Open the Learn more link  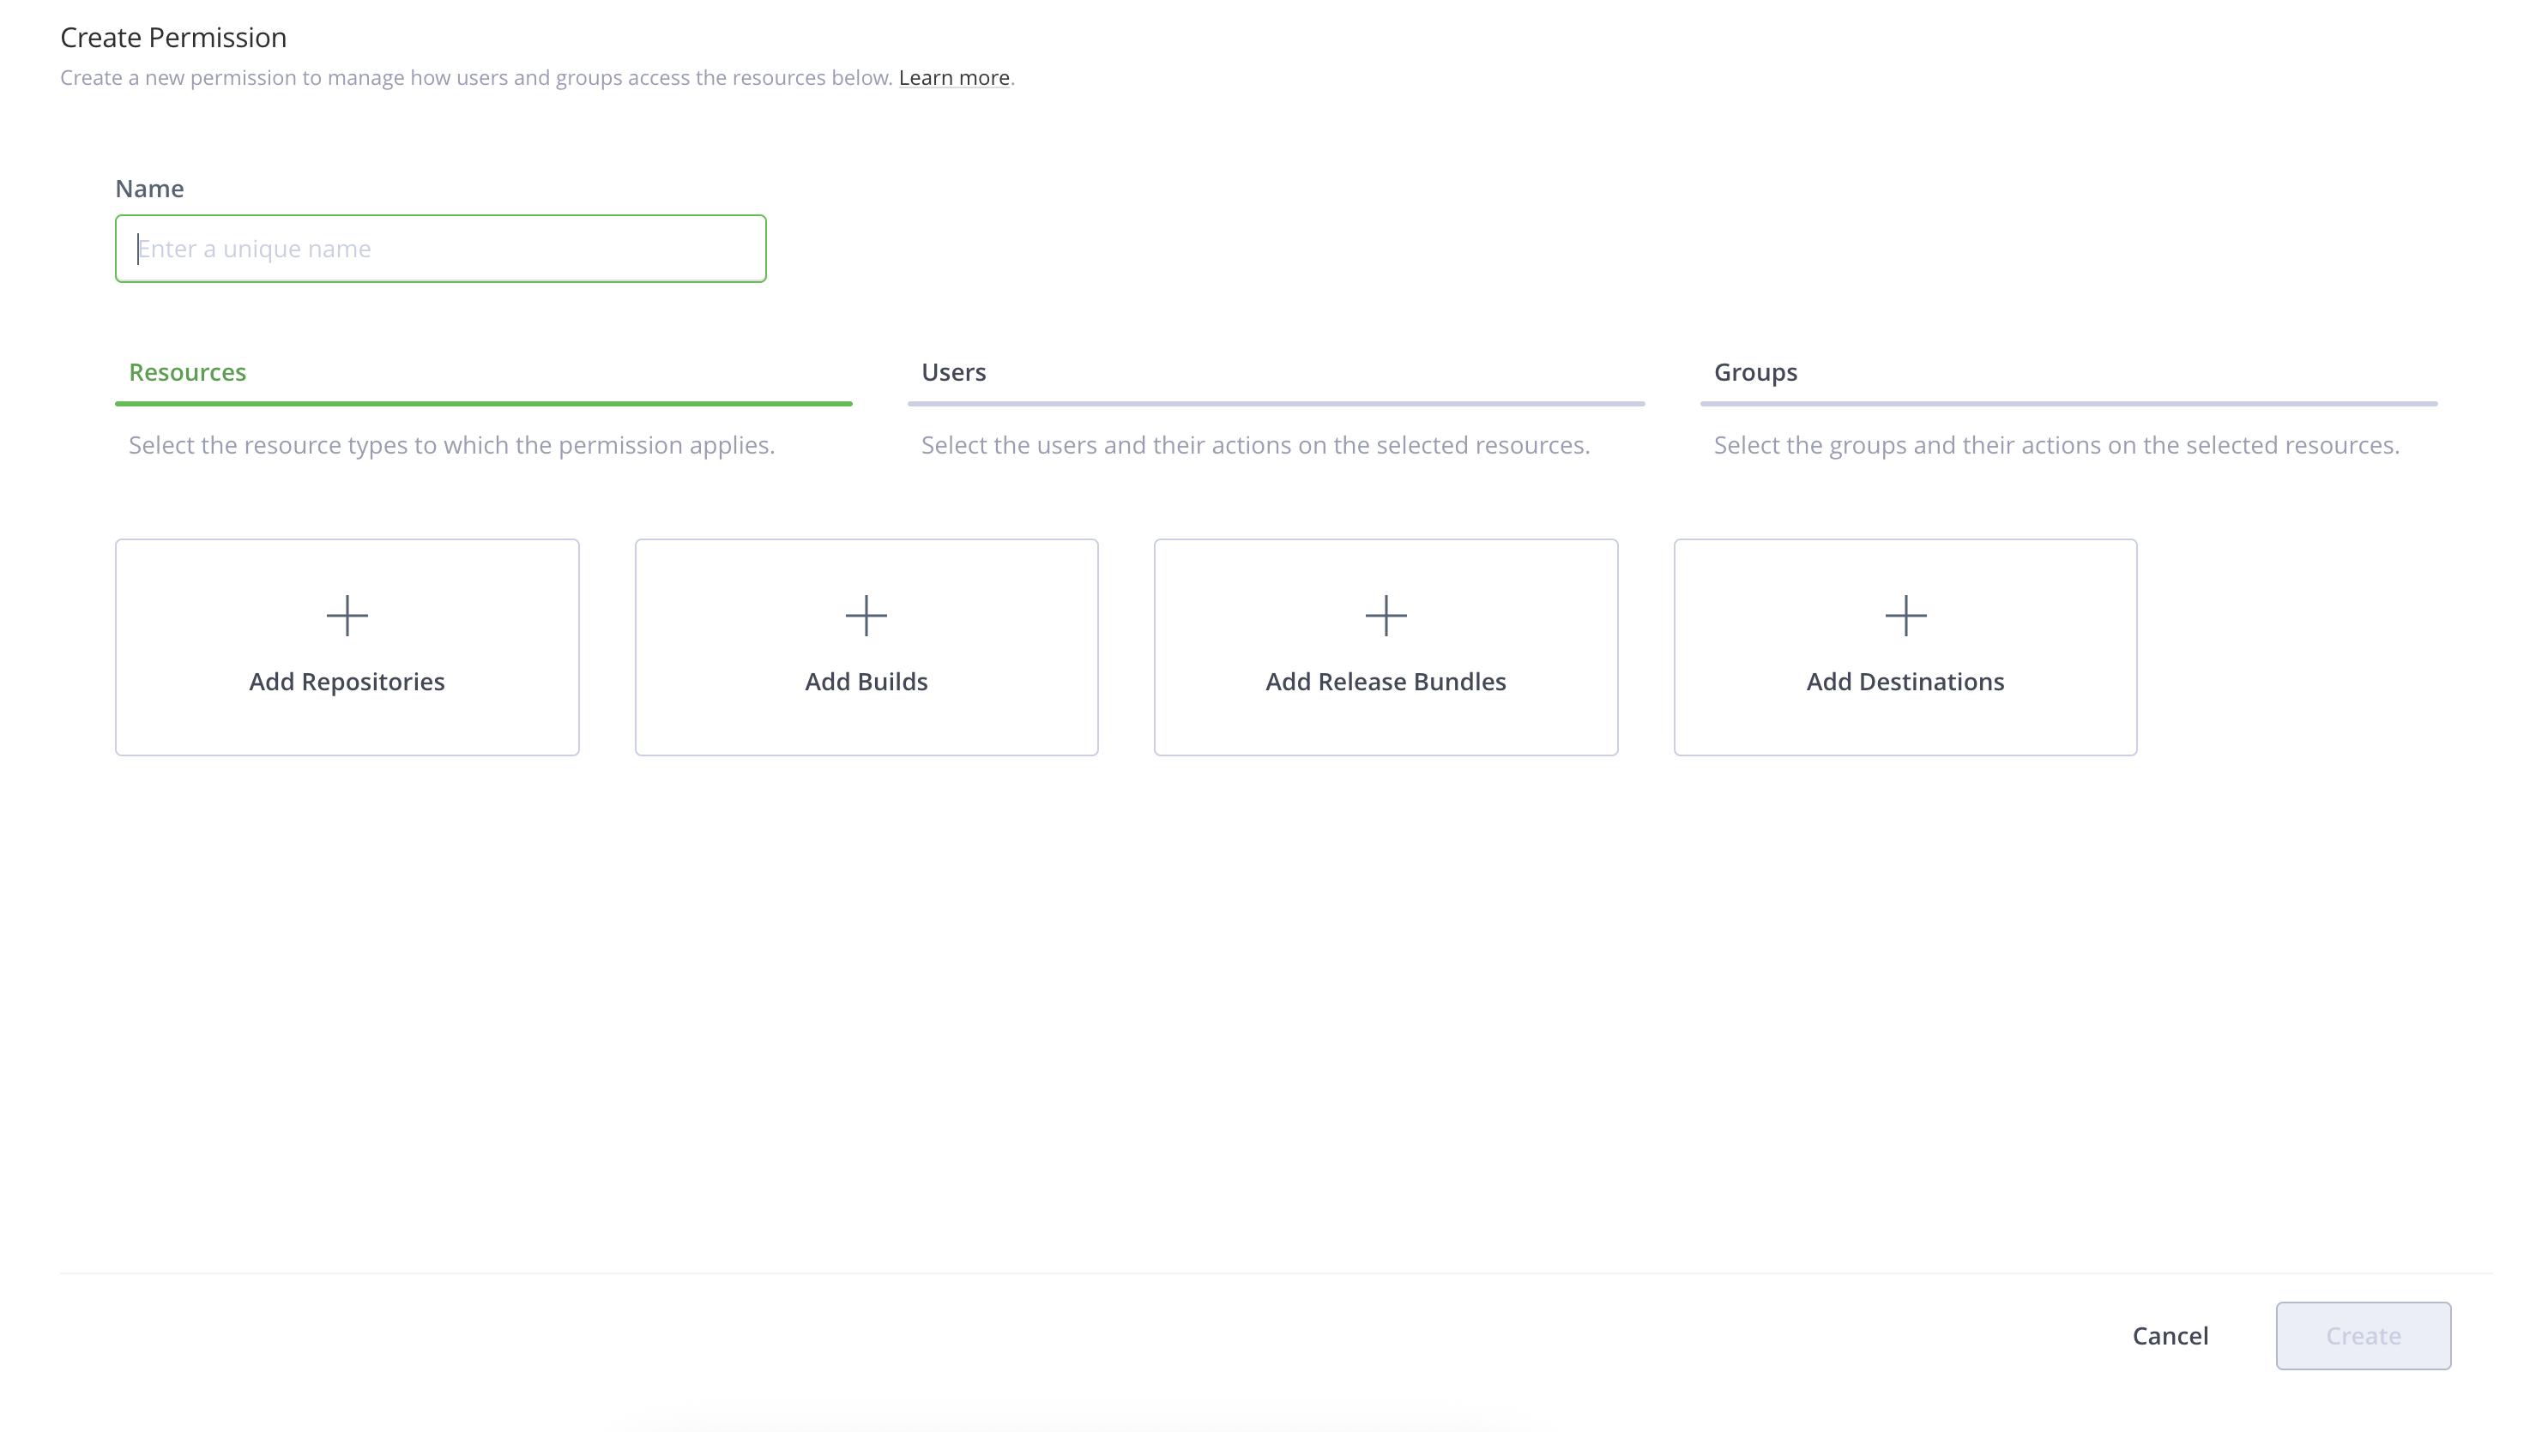[952, 77]
